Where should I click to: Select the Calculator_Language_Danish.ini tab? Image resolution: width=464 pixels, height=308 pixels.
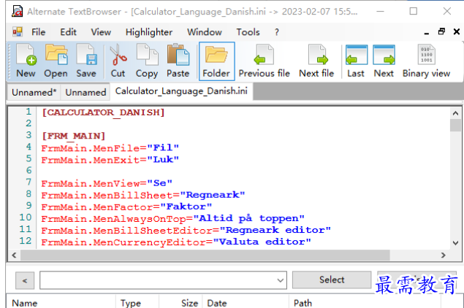point(181,91)
